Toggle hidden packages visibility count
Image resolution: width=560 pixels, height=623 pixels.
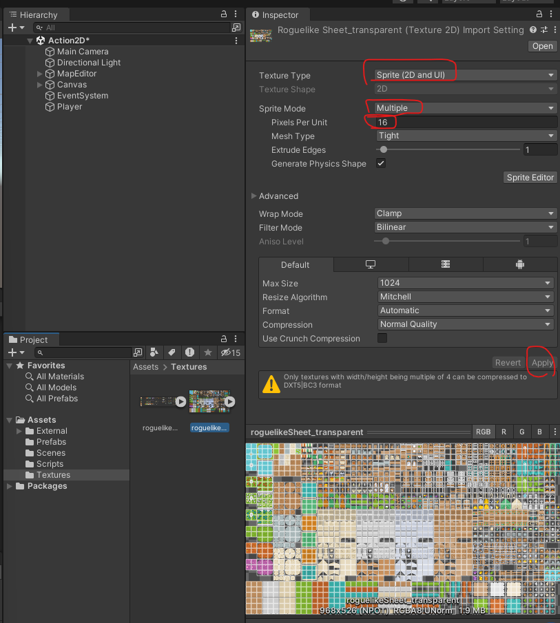(231, 352)
